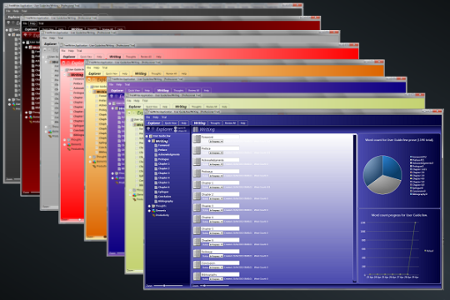This screenshot has width=450, height=300.
Task: Click the book icon in the Writing panel header
Action: click(x=196, y=130)
